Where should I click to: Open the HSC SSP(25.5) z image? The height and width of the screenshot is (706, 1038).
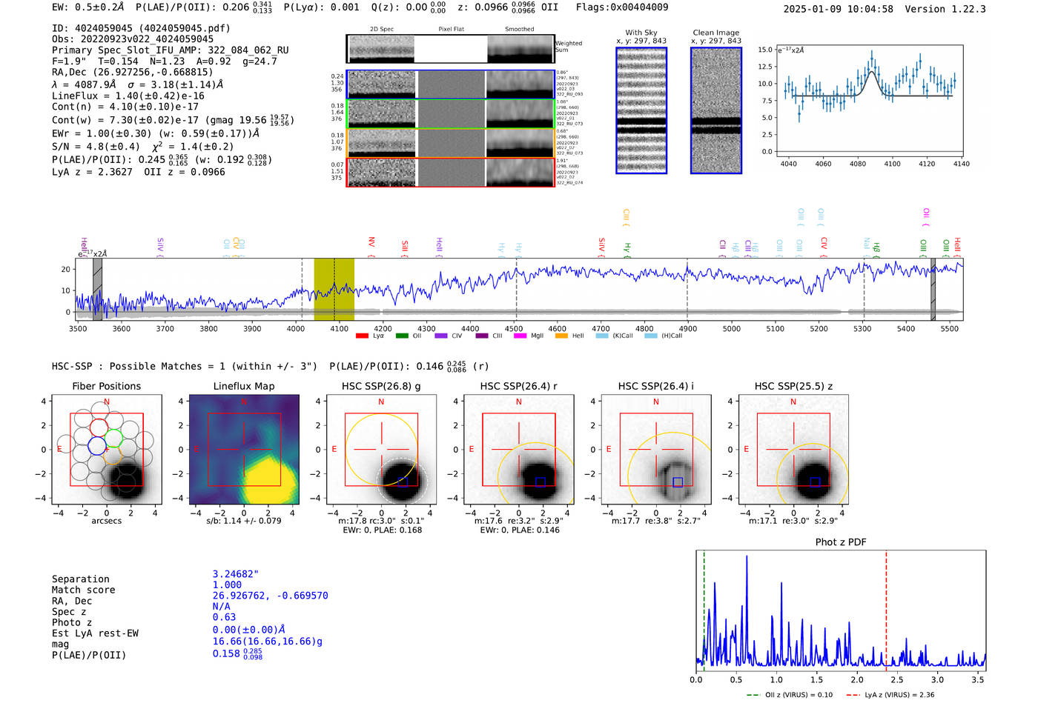[x=793, y=450]
